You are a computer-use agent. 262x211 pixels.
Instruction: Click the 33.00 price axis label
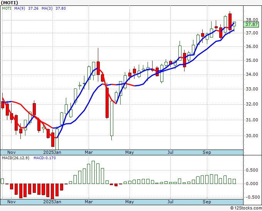tap(252, 89)
